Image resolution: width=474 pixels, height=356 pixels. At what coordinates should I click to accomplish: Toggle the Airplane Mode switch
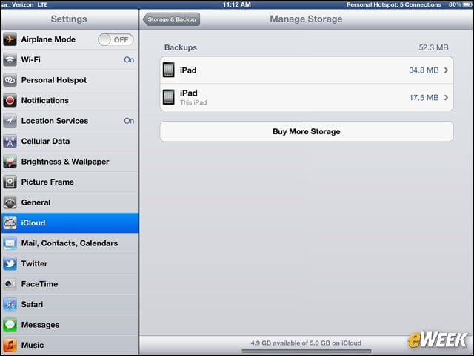[116, 39]
